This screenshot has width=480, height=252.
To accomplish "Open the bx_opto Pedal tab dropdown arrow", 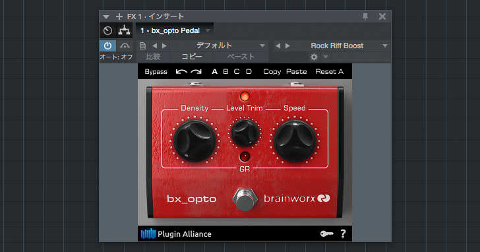I will [208, 30].
